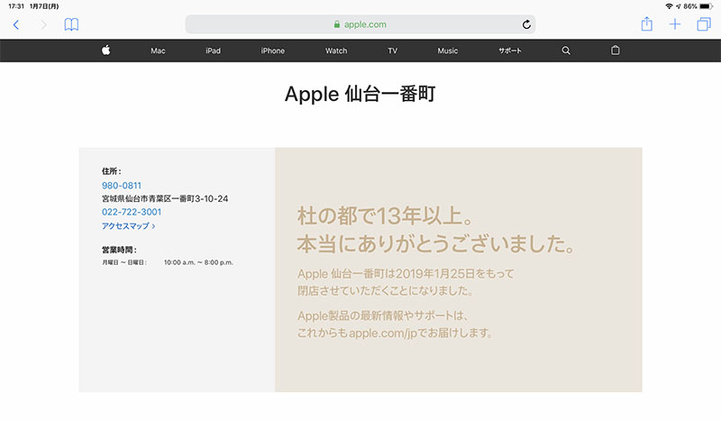Select headline 杜の都で13年以上。

point(386,215)
